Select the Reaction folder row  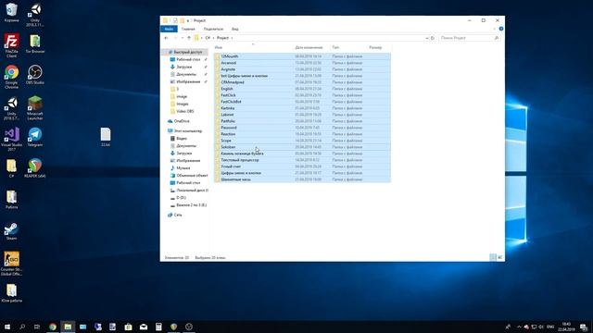[302, 134]
